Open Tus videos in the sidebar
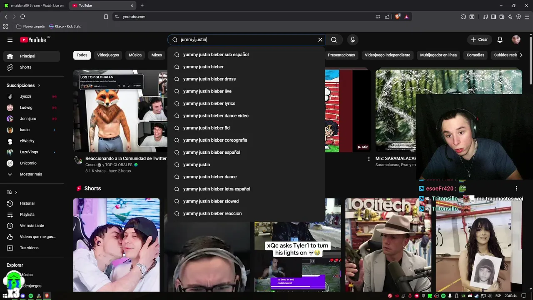Image resolution: width=533 pixels, height=300 pixels. tap(32, 248)
